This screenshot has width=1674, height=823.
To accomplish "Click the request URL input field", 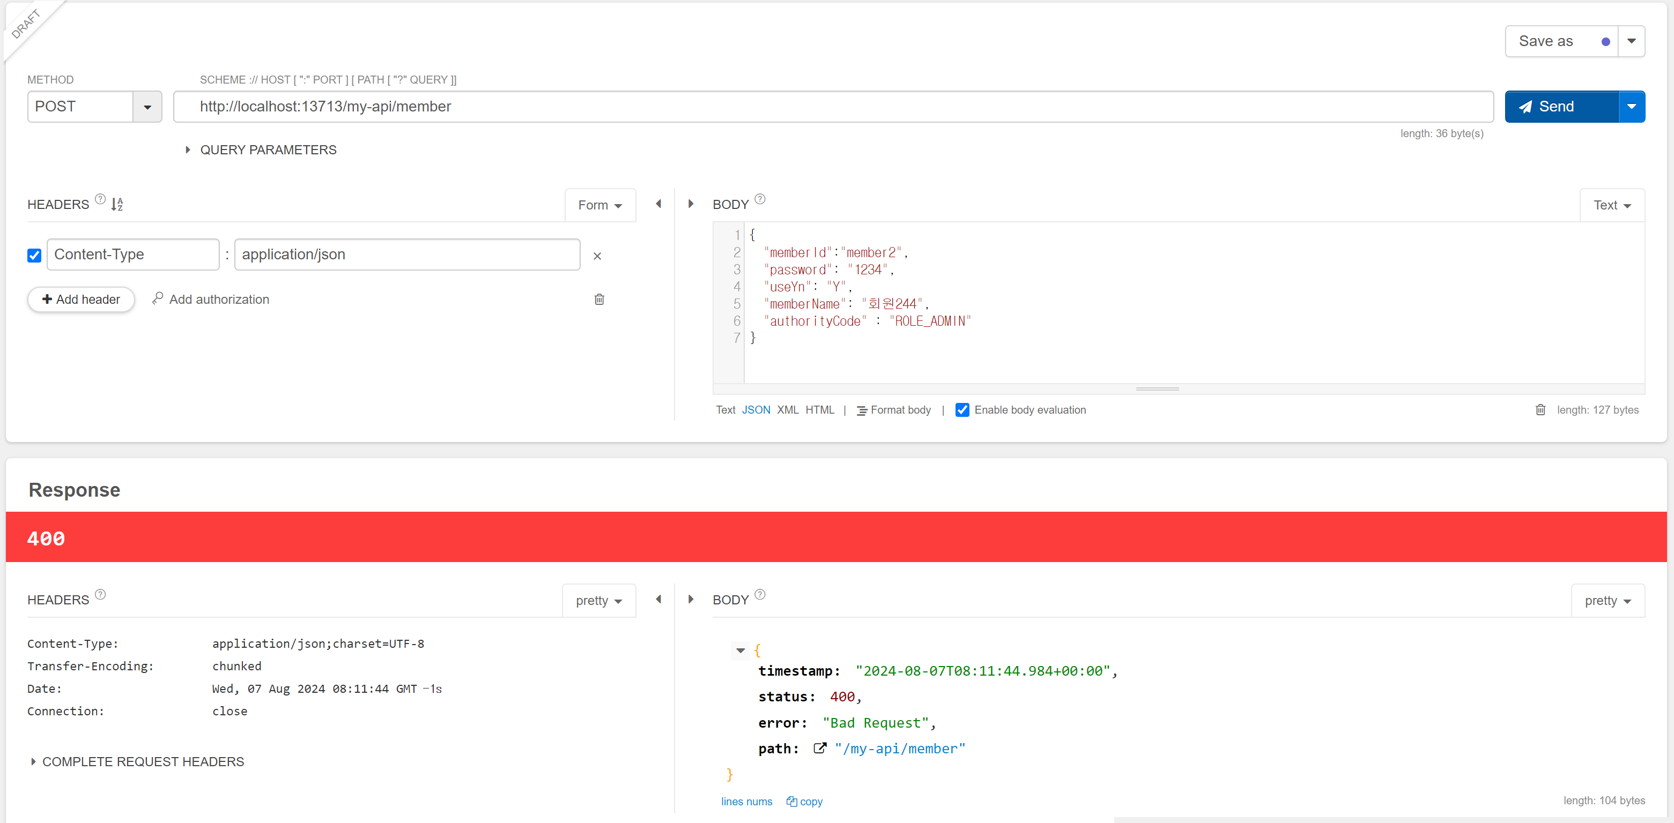I will click(x=833, y=107).
